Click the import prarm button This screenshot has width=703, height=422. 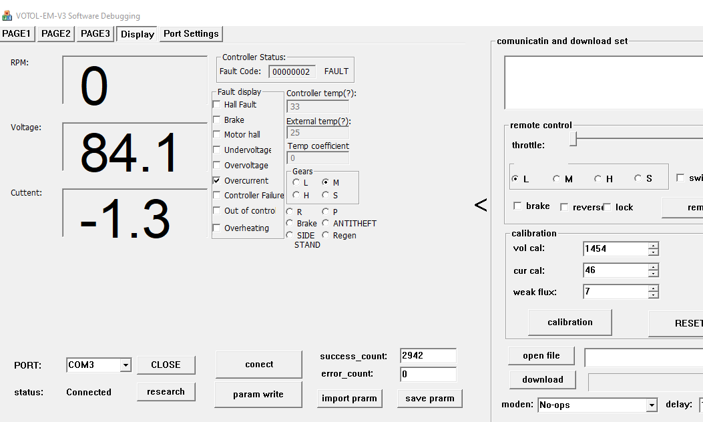point(349,399)
